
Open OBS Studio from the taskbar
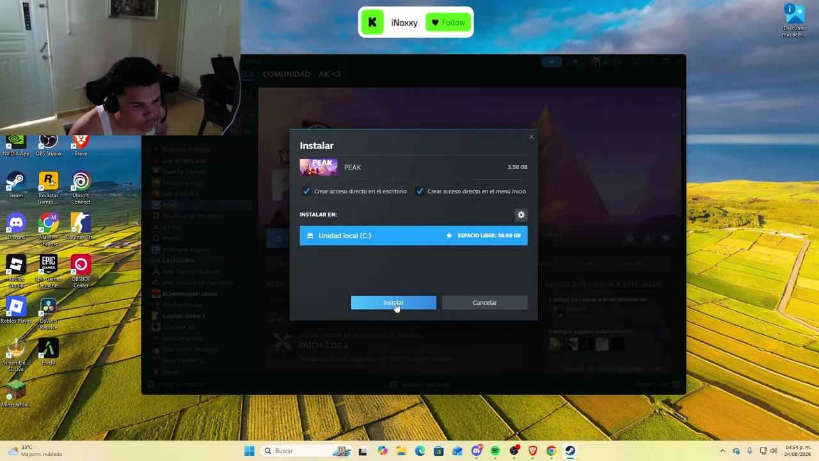pos(514,451)
